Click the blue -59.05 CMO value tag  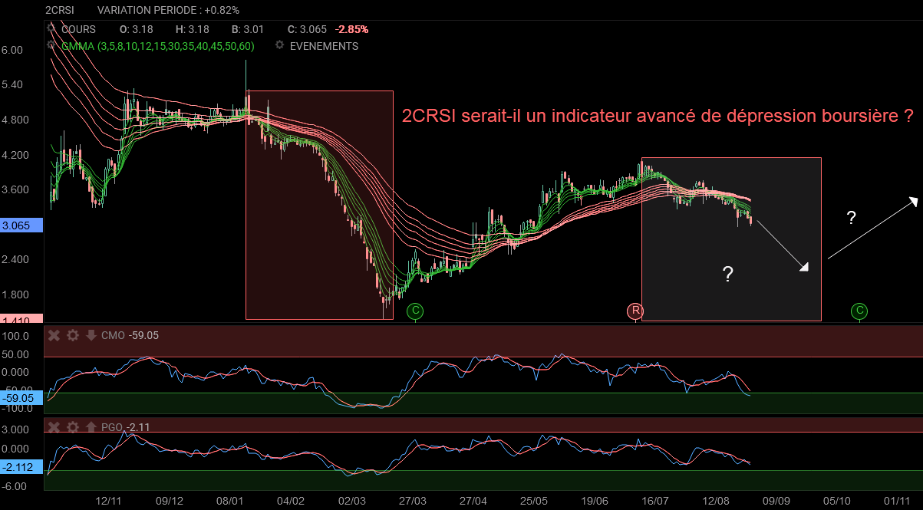(x=21, y=398)
